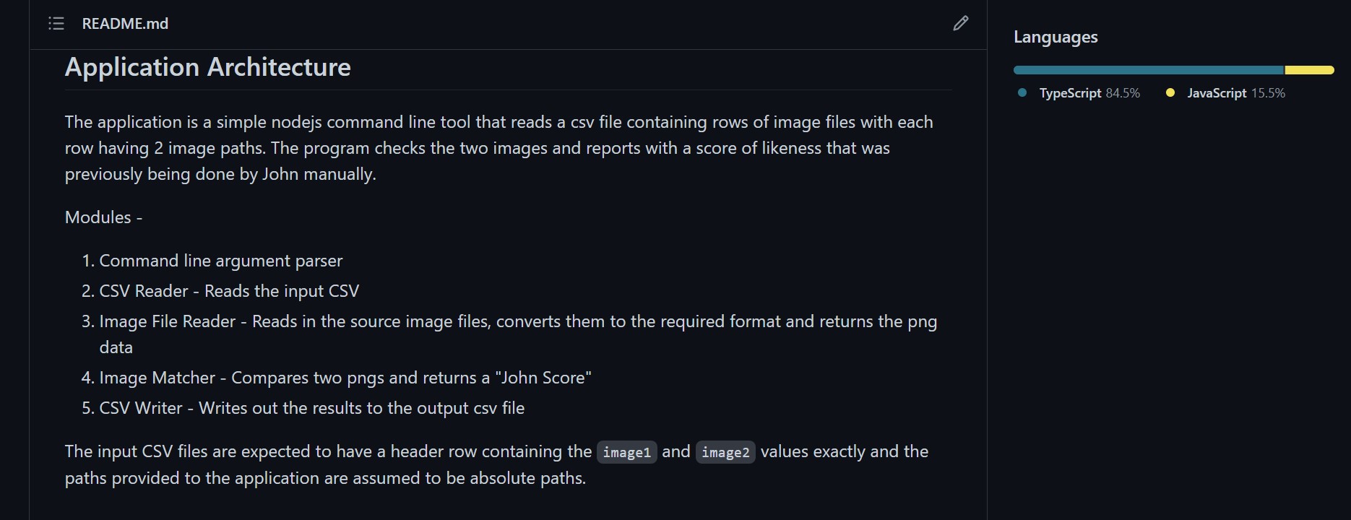Click the image1 inline code label
The image size is (1351, 520).
626,453
